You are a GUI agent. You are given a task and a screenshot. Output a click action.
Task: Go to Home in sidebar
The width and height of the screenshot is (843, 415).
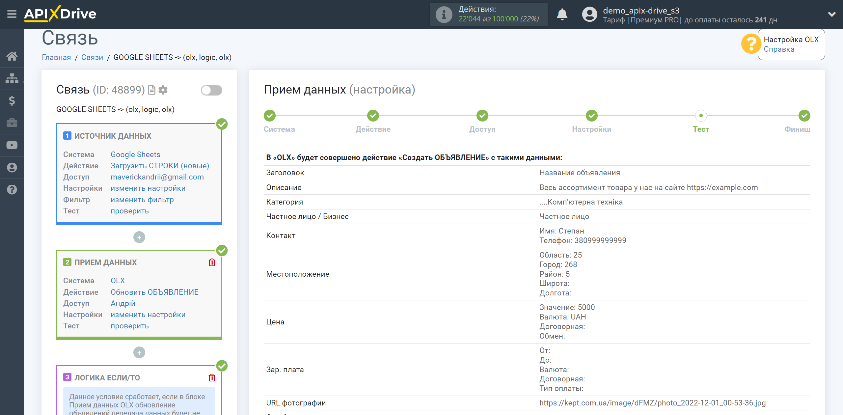pyautogui.click(x=12, y=56)
